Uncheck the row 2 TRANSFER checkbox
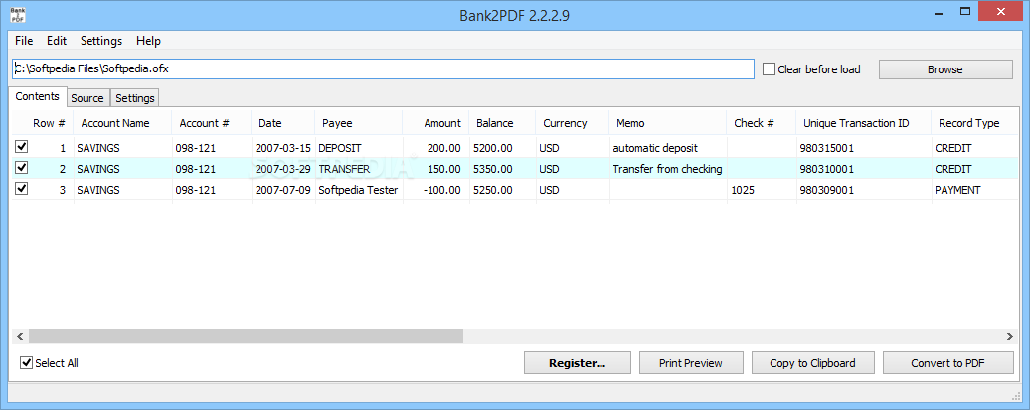The image size is (1030, 410). click(x=22, y=168)
